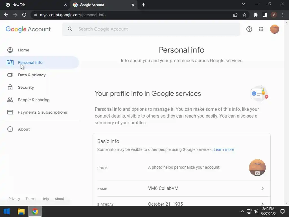Image resolution: width=289 pixels, height=217 pixels.
Task: Click the VM6 CollabVM name value
Action: coord(163,188)
